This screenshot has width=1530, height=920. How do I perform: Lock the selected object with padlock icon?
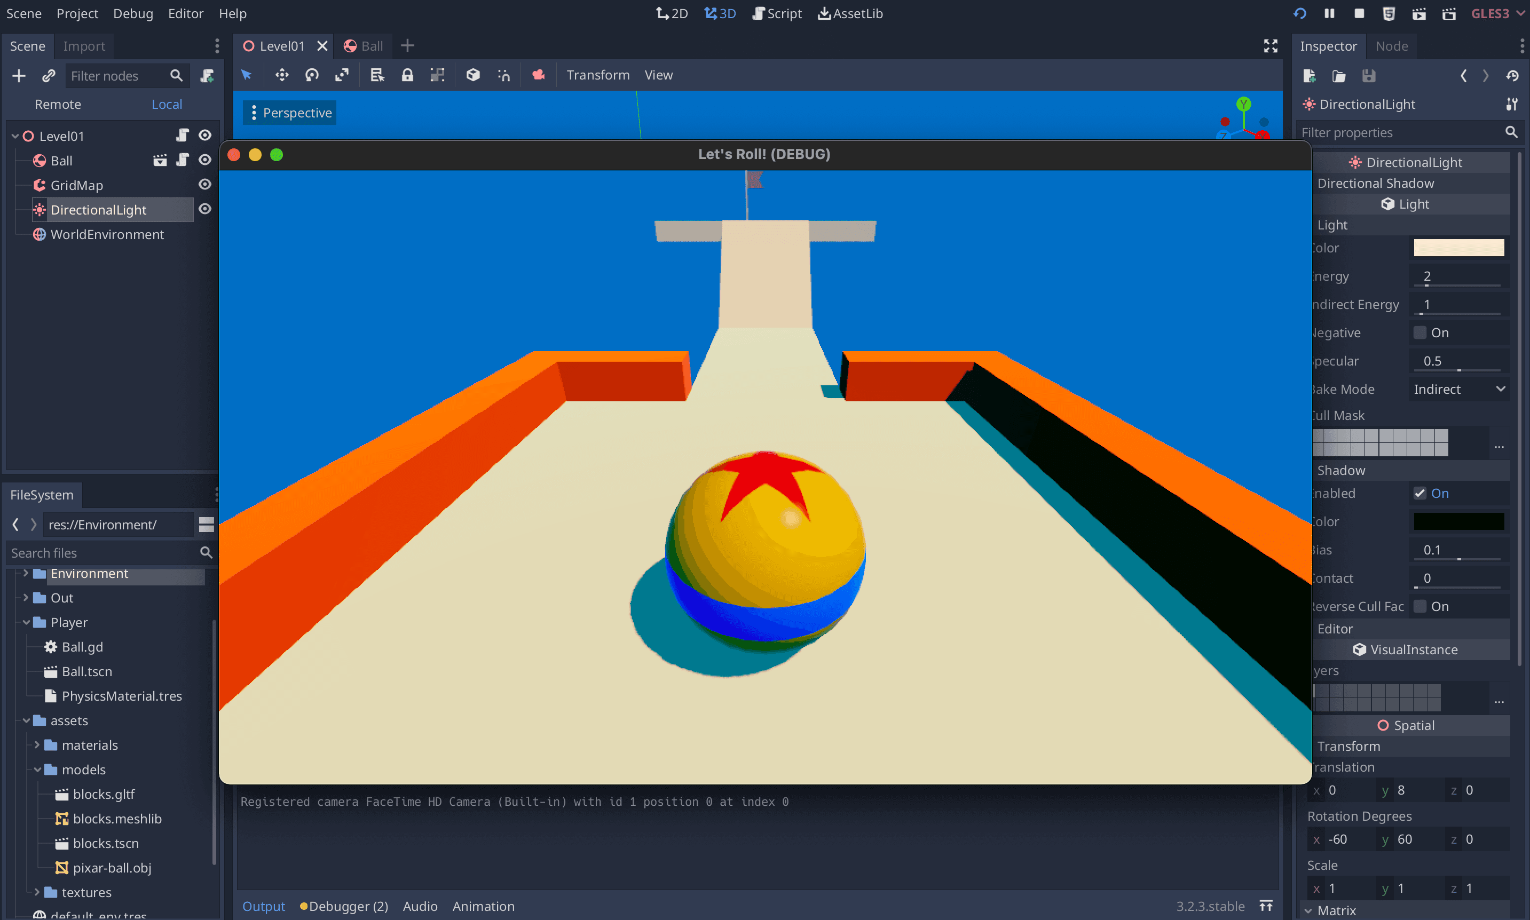pos(407,75)
